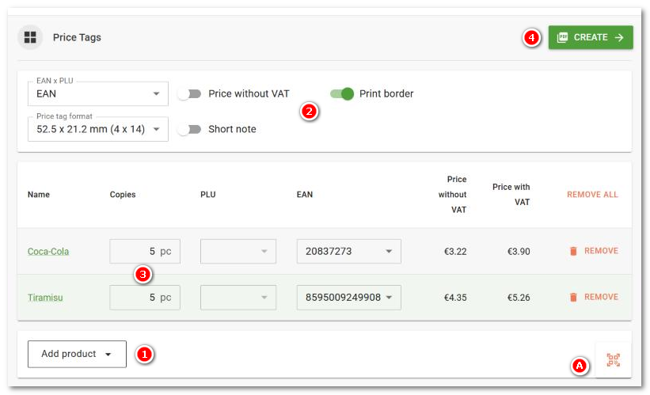
Task: Click the Copies field for Coca-Cola
Action: coord(145,251)
